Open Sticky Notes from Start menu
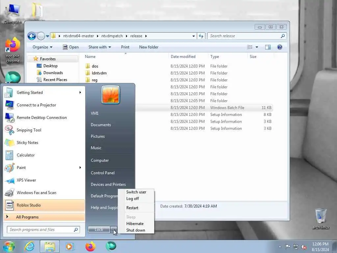This screenshot has width=337, height=253. (x=44, y=142)
